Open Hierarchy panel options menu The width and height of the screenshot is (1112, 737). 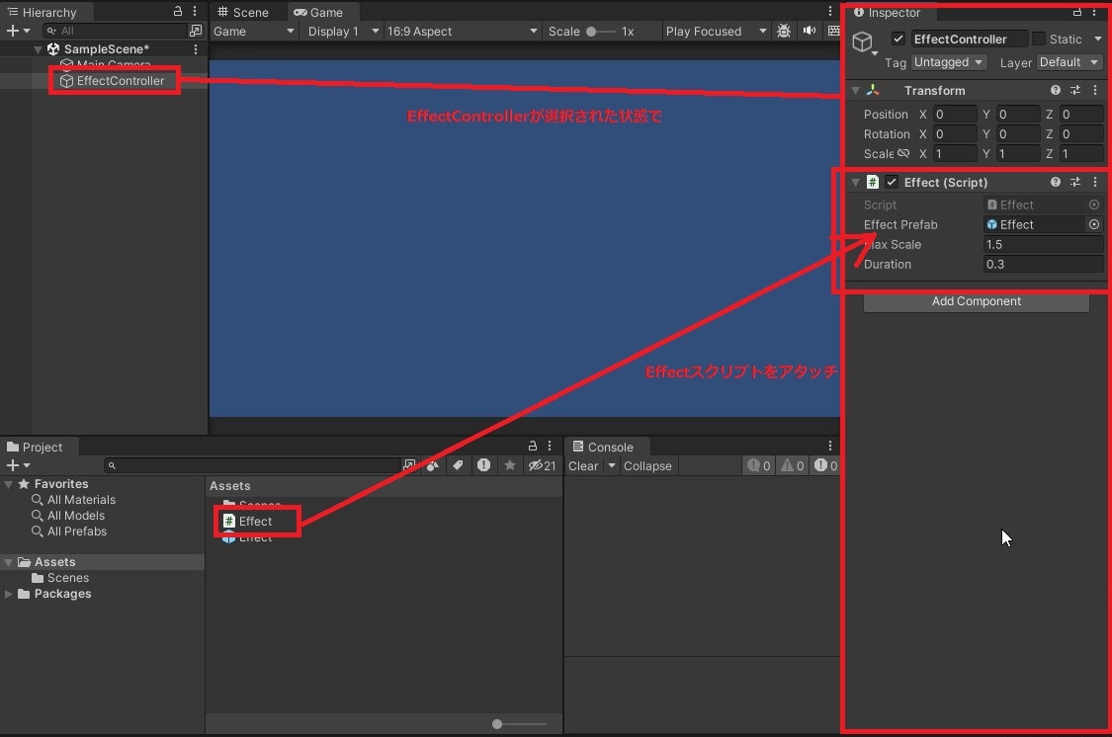195,11
